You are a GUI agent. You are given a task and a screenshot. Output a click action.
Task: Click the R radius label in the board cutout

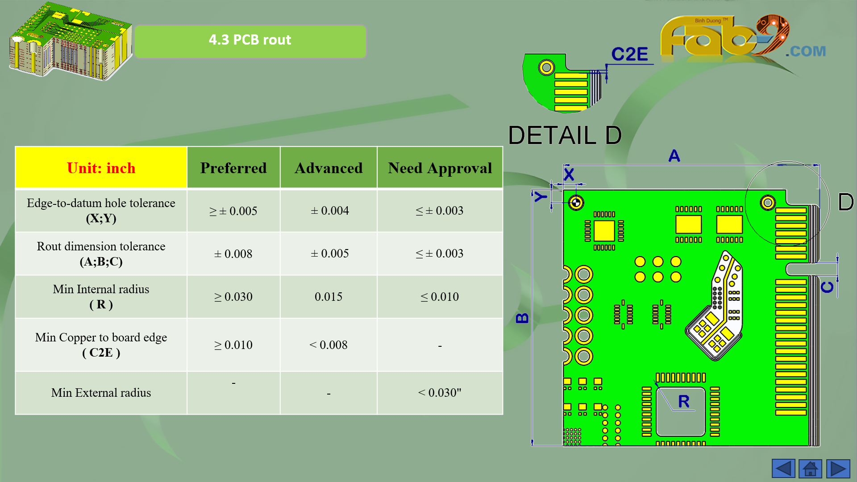[683, 402]
